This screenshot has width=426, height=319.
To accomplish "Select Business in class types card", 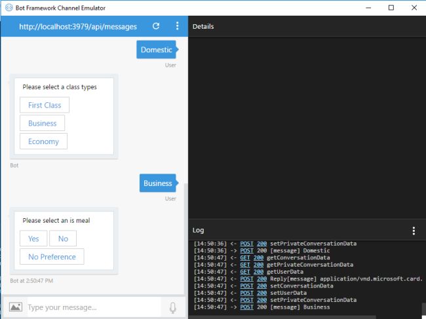I will [x=43, y=123].
